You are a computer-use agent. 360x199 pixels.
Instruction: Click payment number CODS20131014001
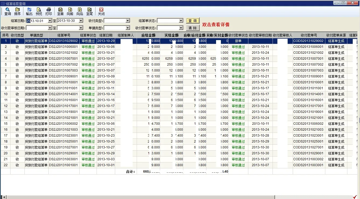309,94
